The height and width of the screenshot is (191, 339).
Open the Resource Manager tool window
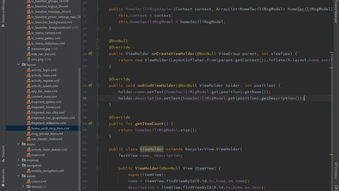point(3,13)
